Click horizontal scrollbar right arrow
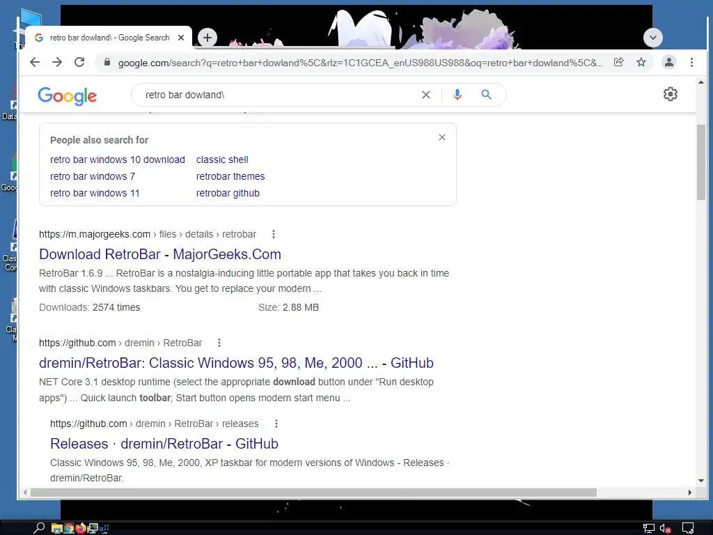This screenshot has width=713, height=535. click(690, 493)
